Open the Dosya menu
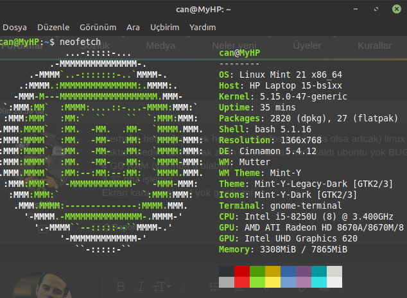This screenshot has height=298, width=407. (14, 28)
